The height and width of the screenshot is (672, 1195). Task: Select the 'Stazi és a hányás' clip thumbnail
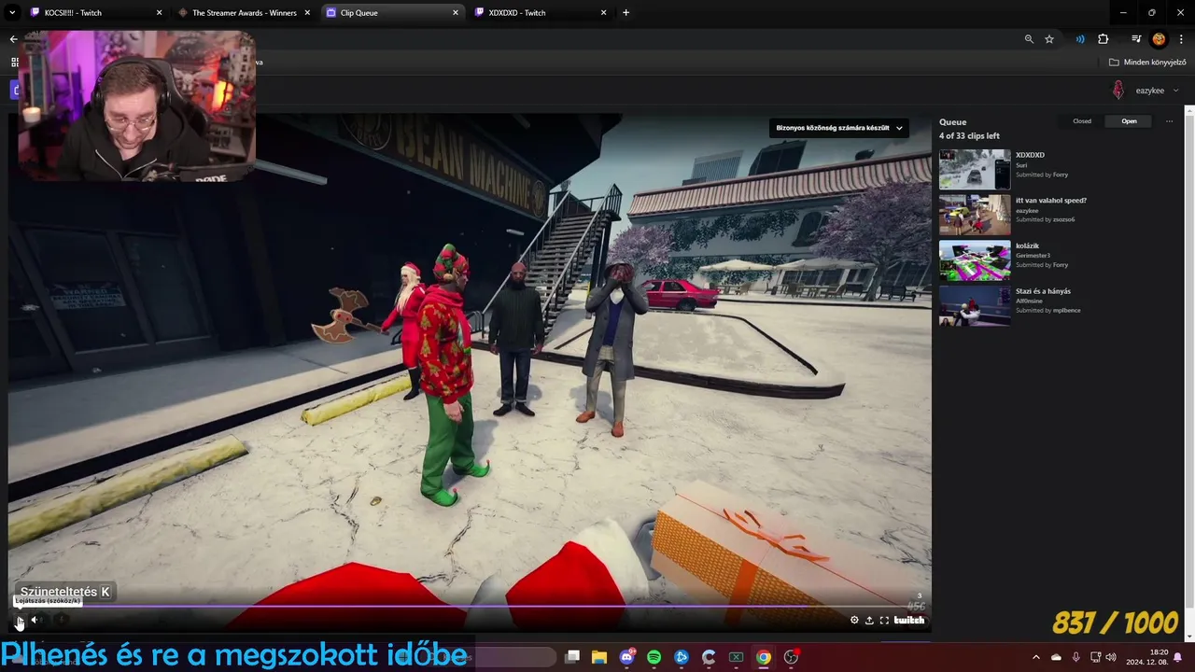(975, 306)
